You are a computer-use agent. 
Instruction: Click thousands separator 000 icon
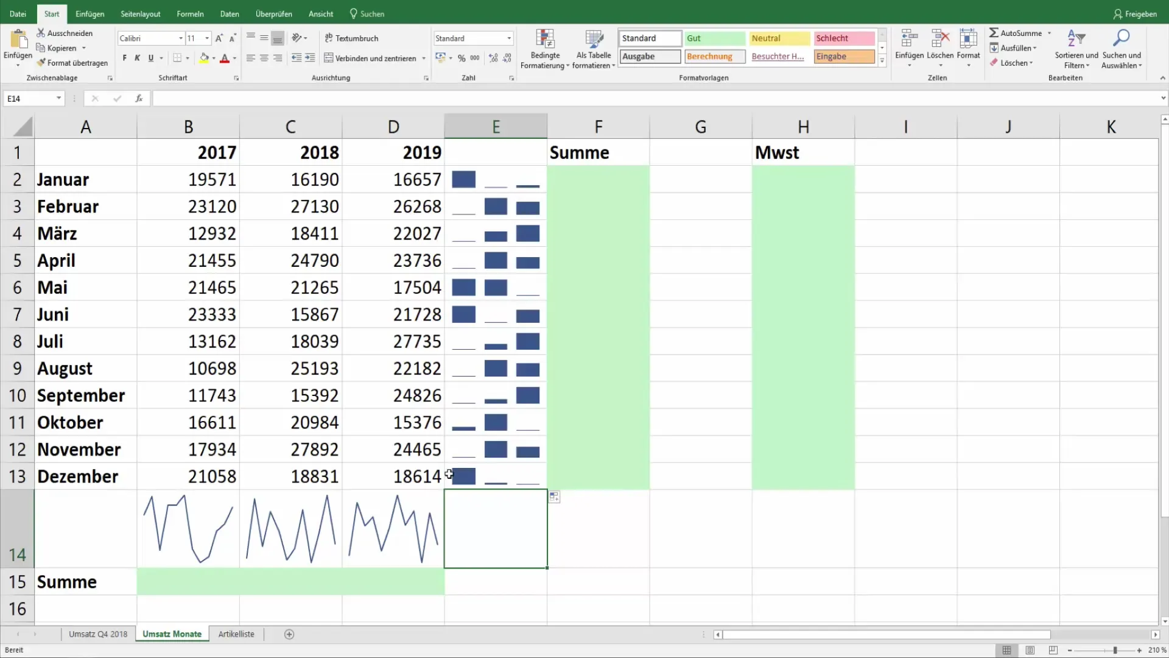coord(475,58)
